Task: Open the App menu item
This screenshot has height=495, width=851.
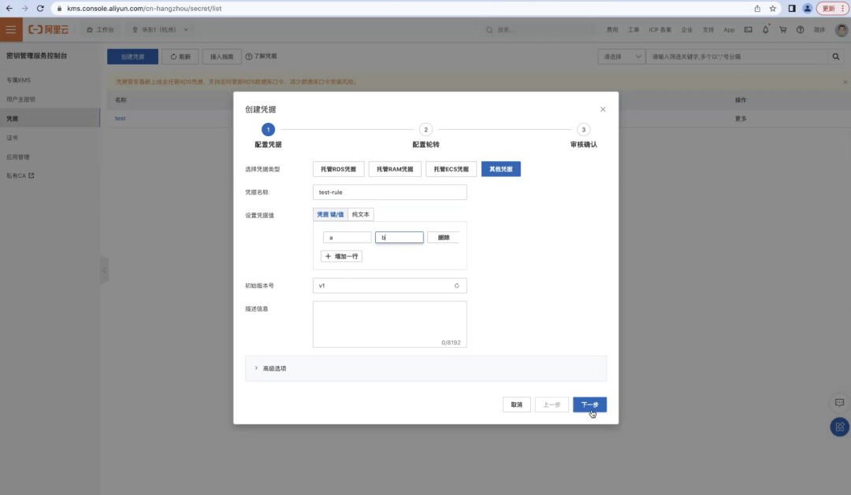Action: 729,30
